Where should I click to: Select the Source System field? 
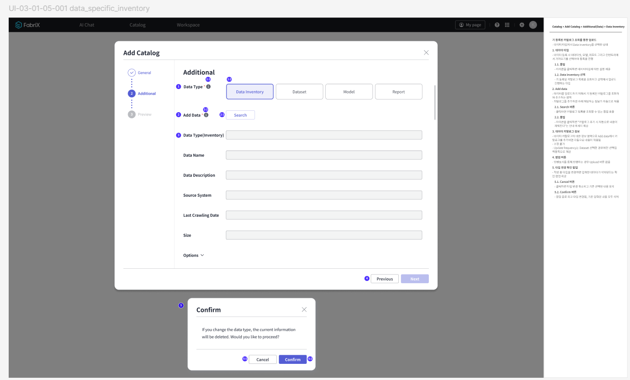[x=324, y=195]
